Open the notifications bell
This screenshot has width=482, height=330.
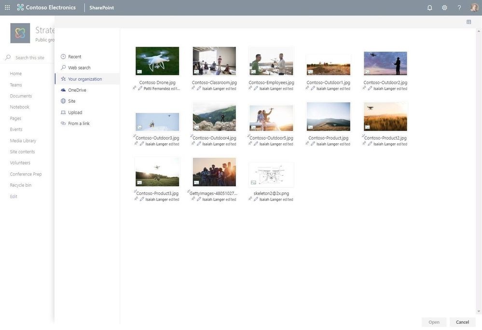click(429, 7)
